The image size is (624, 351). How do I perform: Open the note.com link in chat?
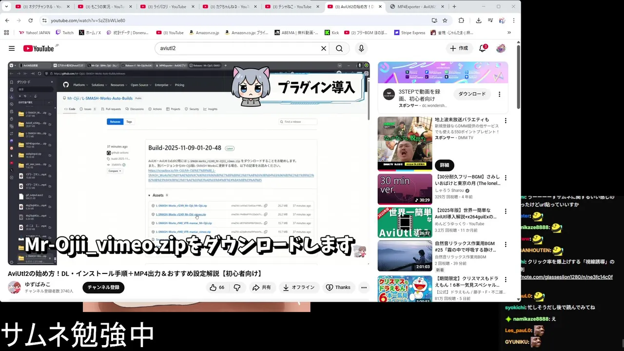click(567, 277)
